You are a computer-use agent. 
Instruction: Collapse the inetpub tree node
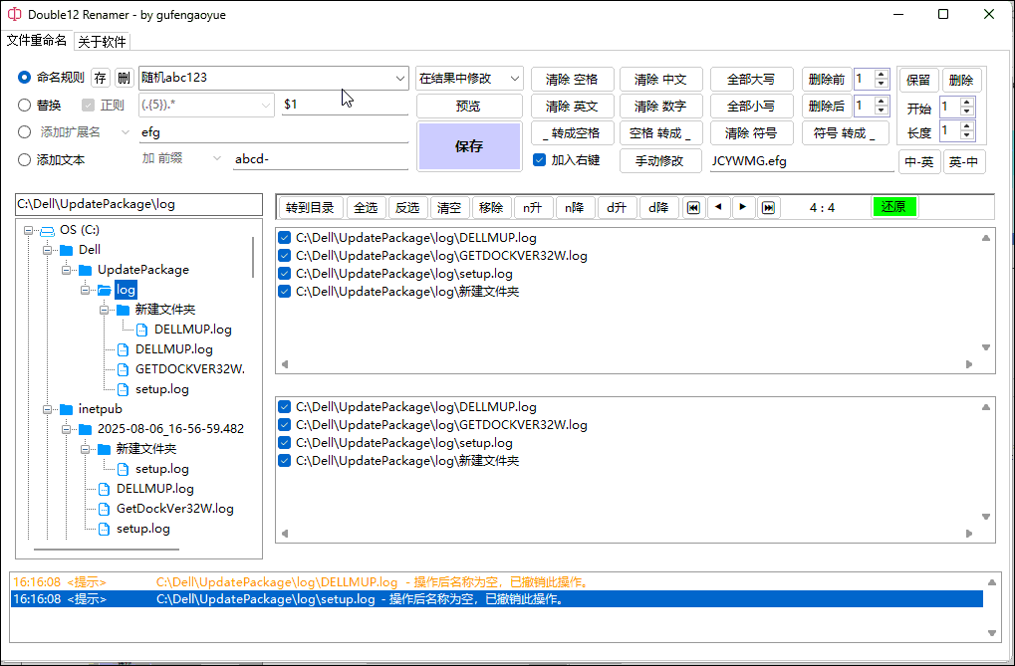point(48,408)
